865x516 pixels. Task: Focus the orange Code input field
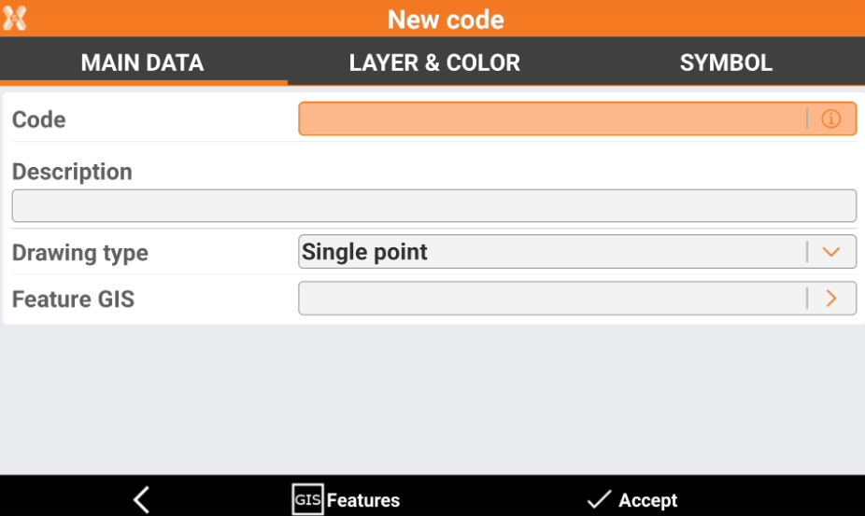pos(551,119)
